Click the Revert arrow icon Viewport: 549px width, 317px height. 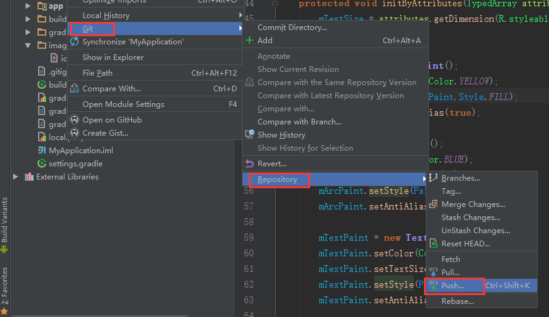coord(249,164)
